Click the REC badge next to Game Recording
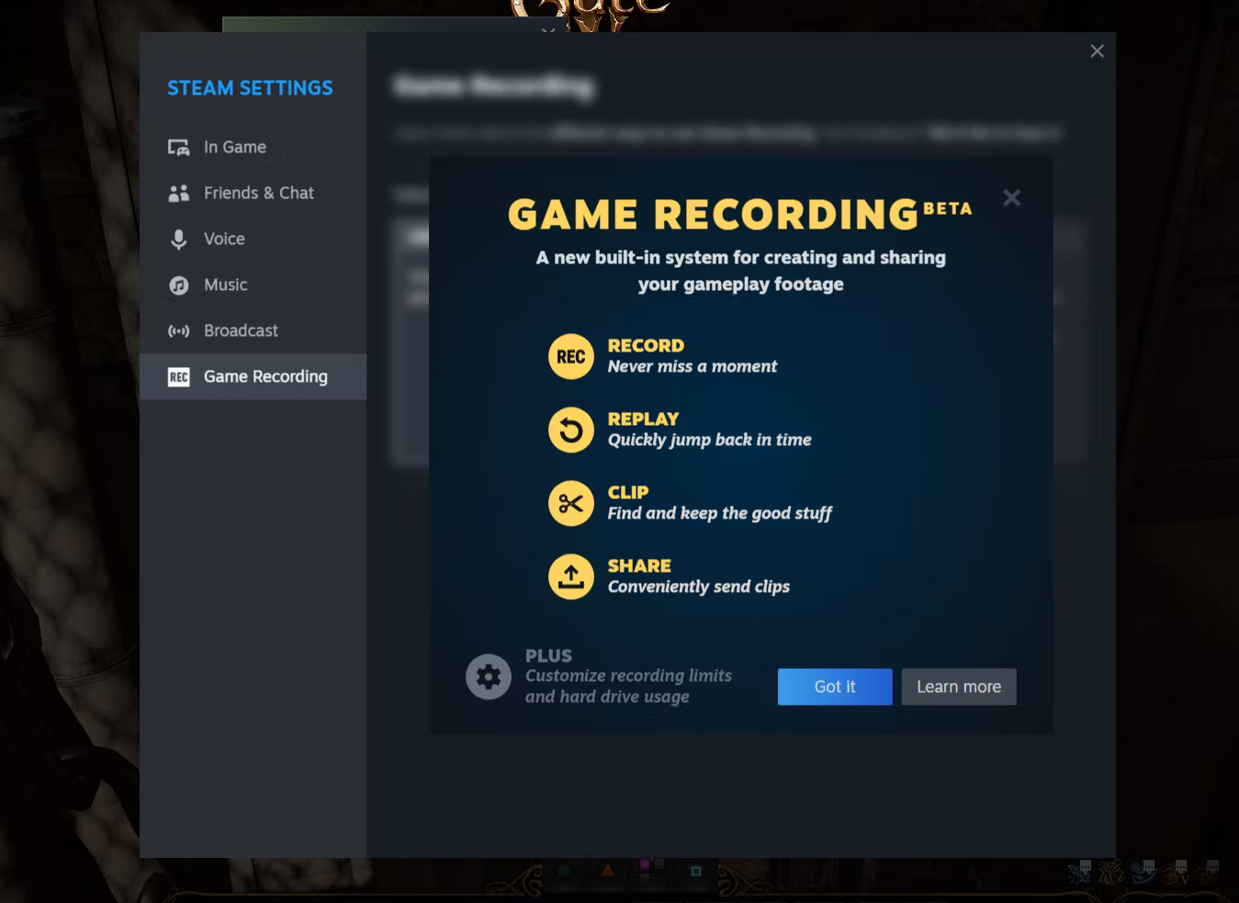The image size is (1239, 903). (179, 377)
